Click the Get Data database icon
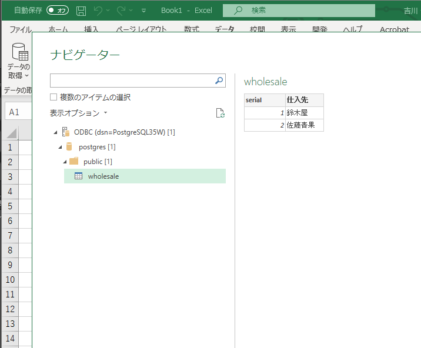The image size is (421, 348). click(21, 53)
